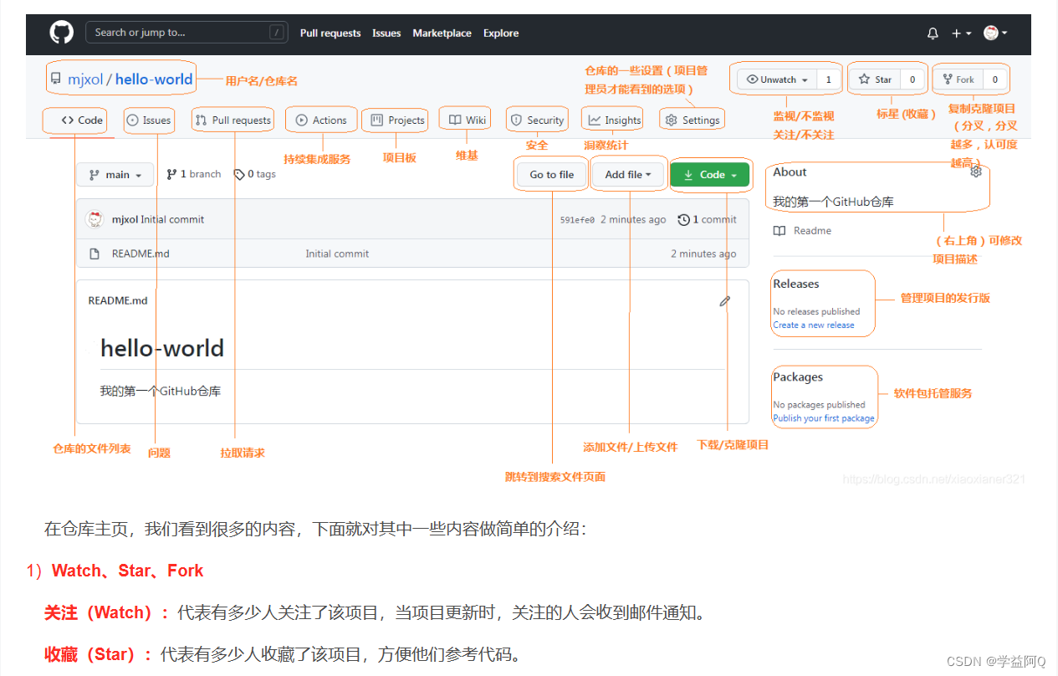View the stargazers count beside Star
This screenshot has height=676, width=1058.
click(x=912, y=79)
